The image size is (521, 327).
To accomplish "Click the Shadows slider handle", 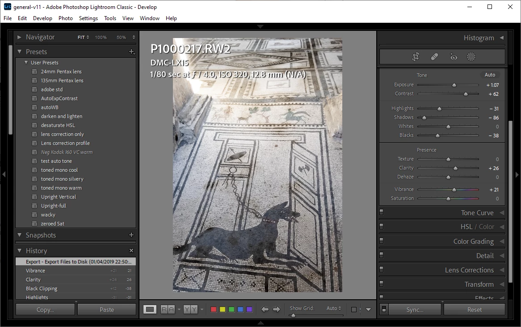I will 424,118.
